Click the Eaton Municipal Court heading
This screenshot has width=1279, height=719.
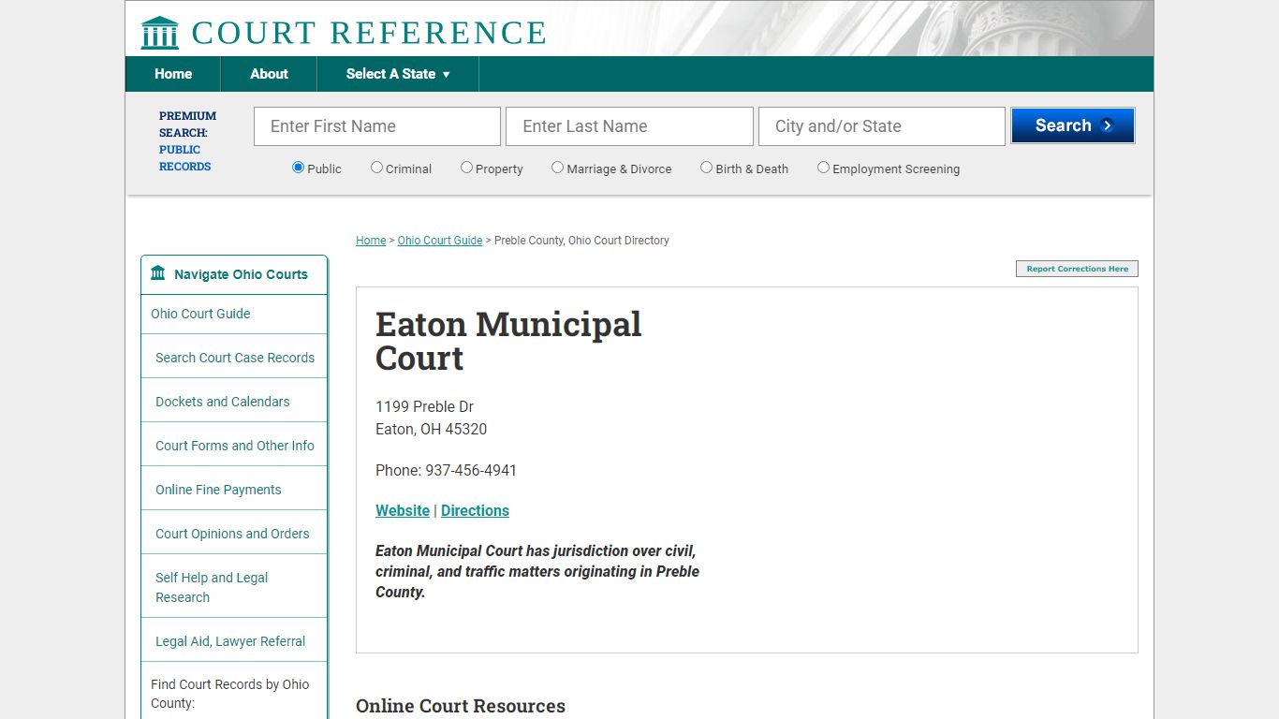[x=508, y=341]
